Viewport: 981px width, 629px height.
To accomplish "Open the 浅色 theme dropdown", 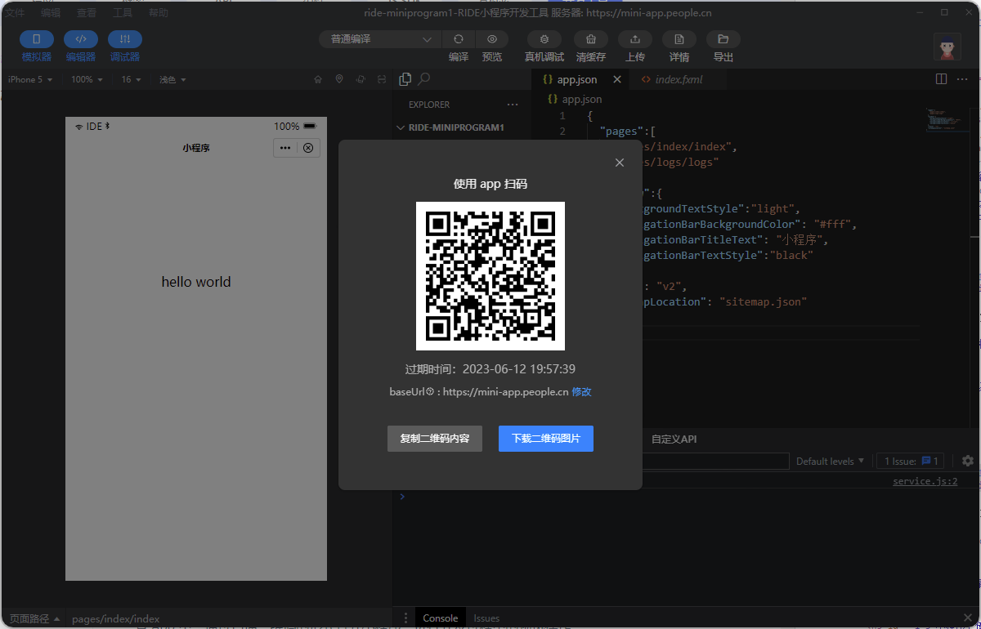I will [x=172, y=80].
